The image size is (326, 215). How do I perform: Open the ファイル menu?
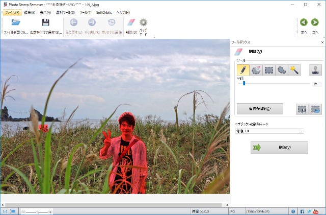tap(12, 12)
